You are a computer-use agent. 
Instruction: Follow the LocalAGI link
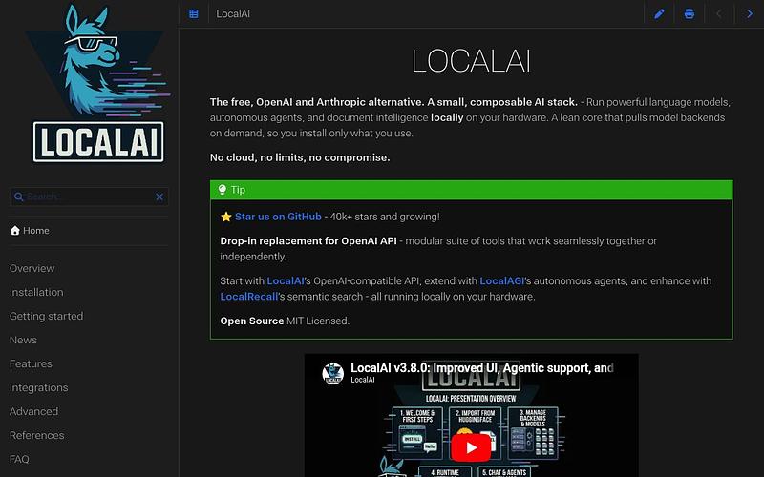(x=502, y=280)
